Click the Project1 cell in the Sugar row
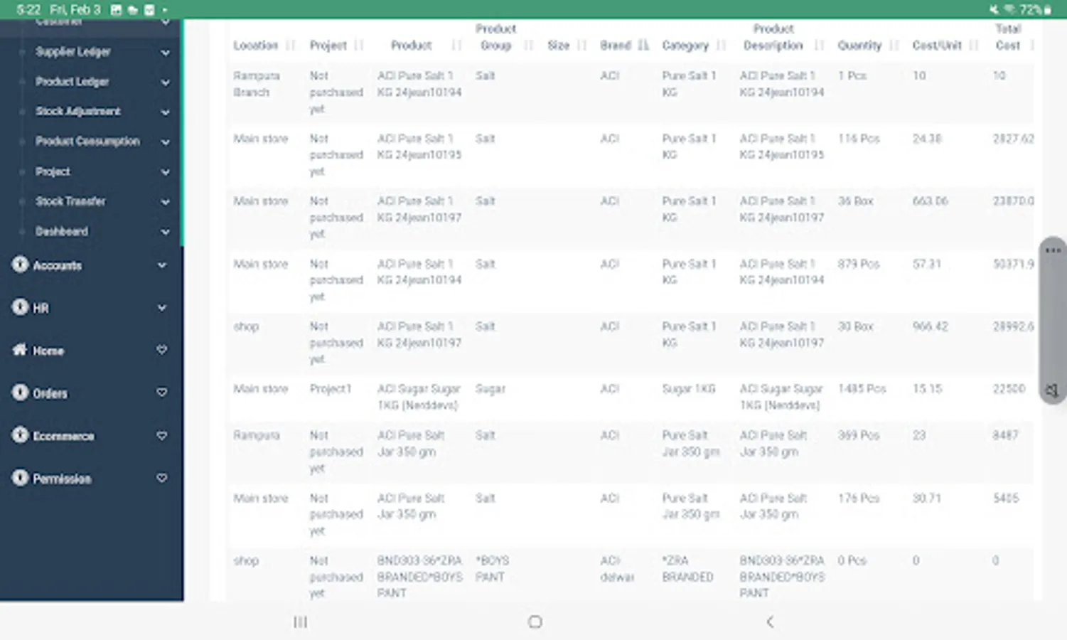This screenshot has height=640, width=1067. coord(331,389)
